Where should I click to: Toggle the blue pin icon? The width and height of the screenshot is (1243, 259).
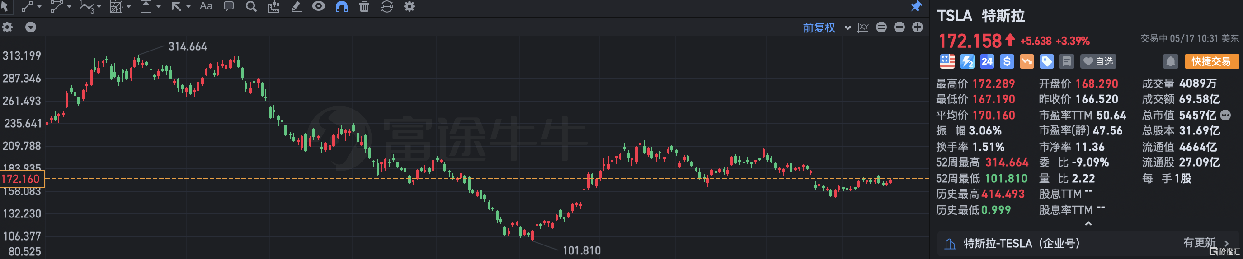(x=916, y=6)
